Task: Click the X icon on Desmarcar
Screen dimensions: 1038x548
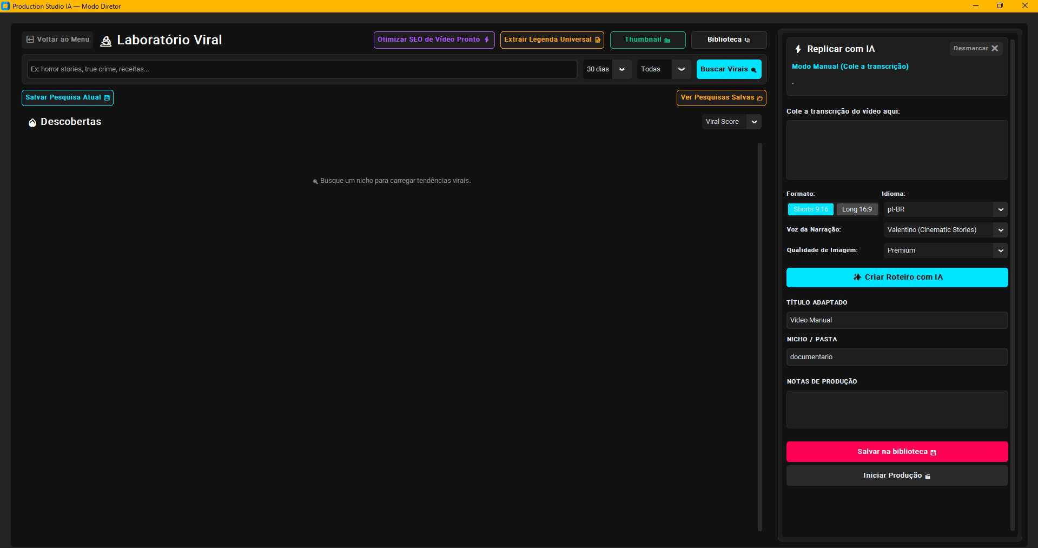Action: [995, 48]
